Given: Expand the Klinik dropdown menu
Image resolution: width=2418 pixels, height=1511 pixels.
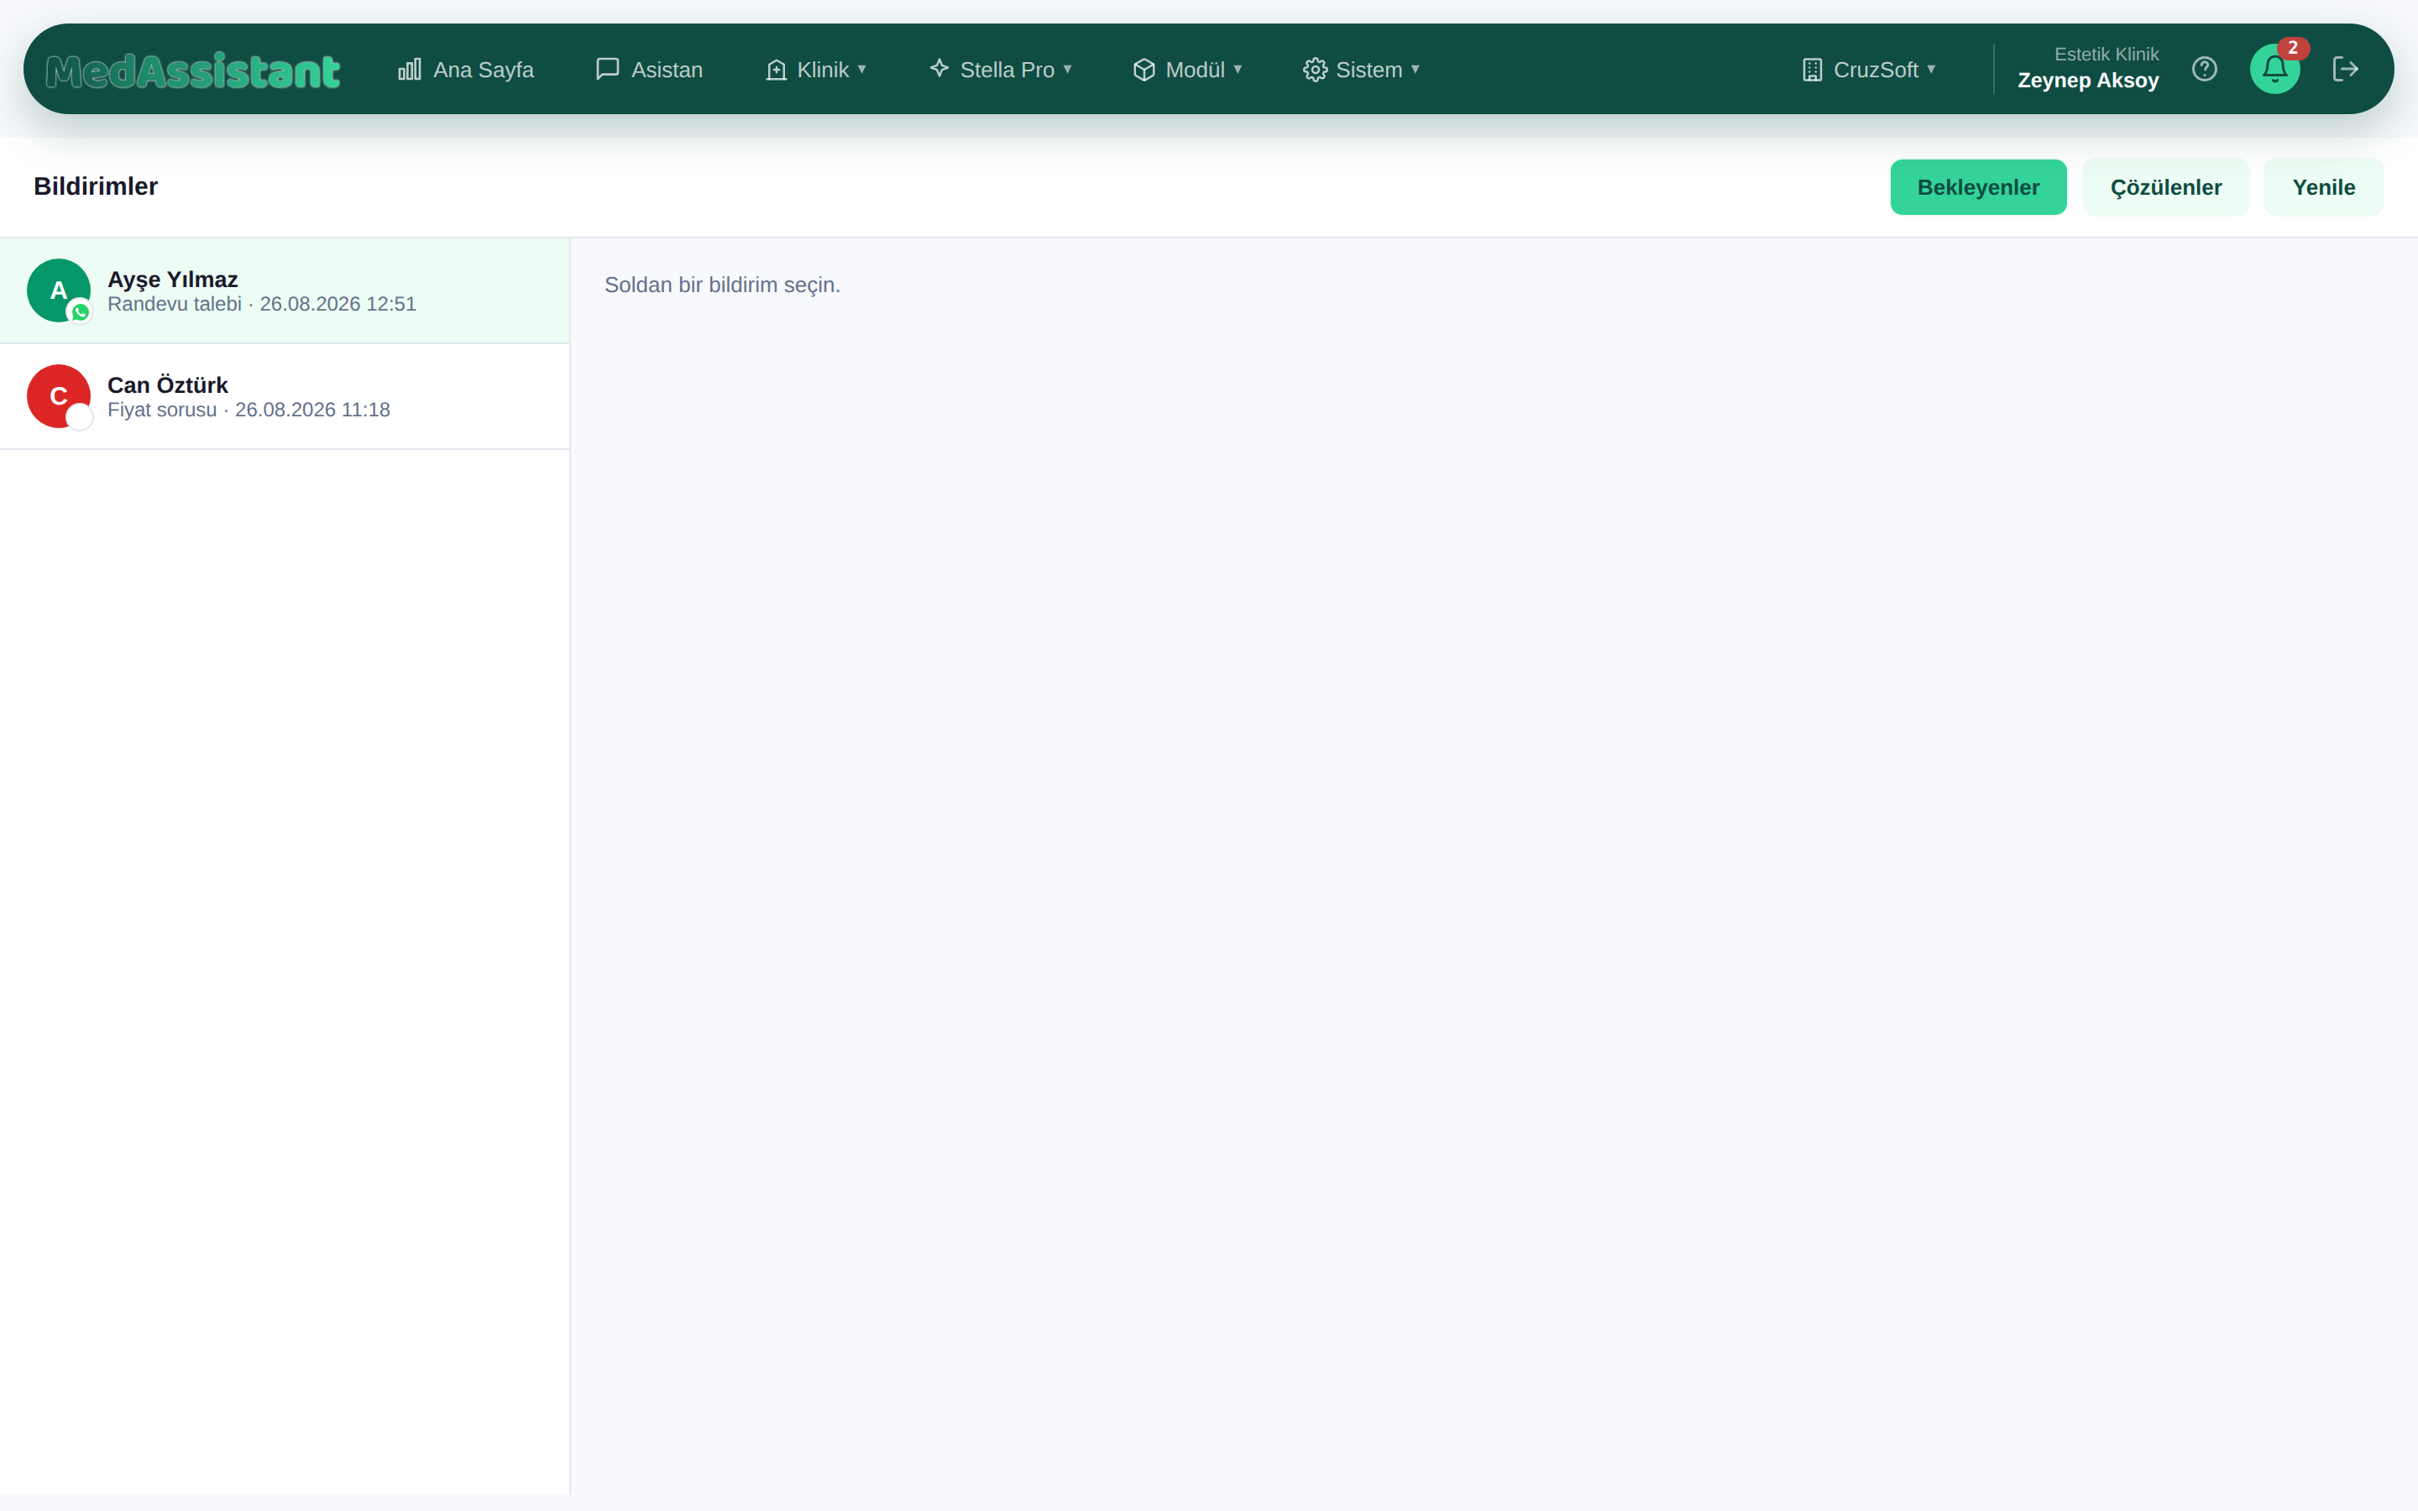Looking at the screenshot, I should tap(815, 69).
